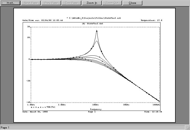The width and height of the screenshot is (190, 130).
Task: Switch to Two Page view
Action: (x=71, y=3)
